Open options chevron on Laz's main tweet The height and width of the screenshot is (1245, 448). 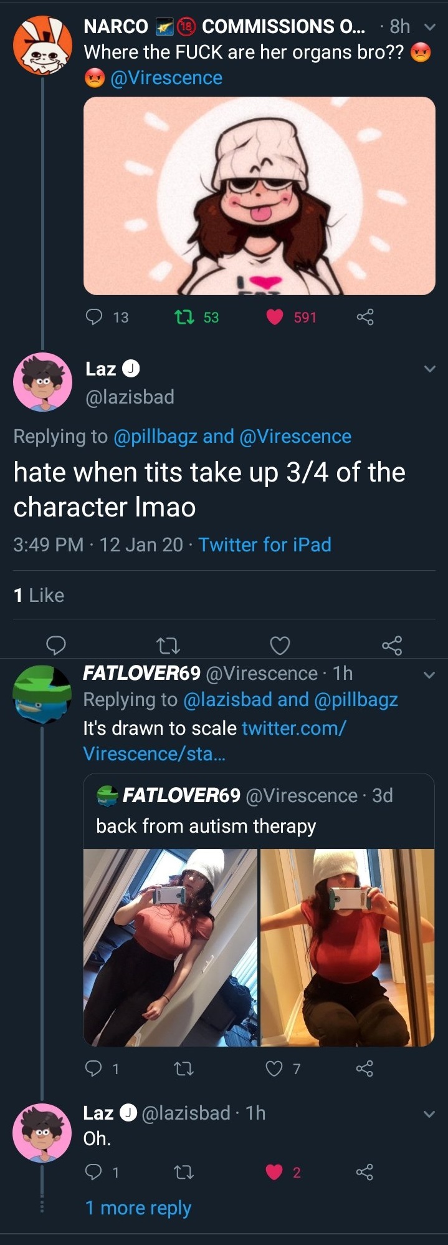(x=429, y=369)
